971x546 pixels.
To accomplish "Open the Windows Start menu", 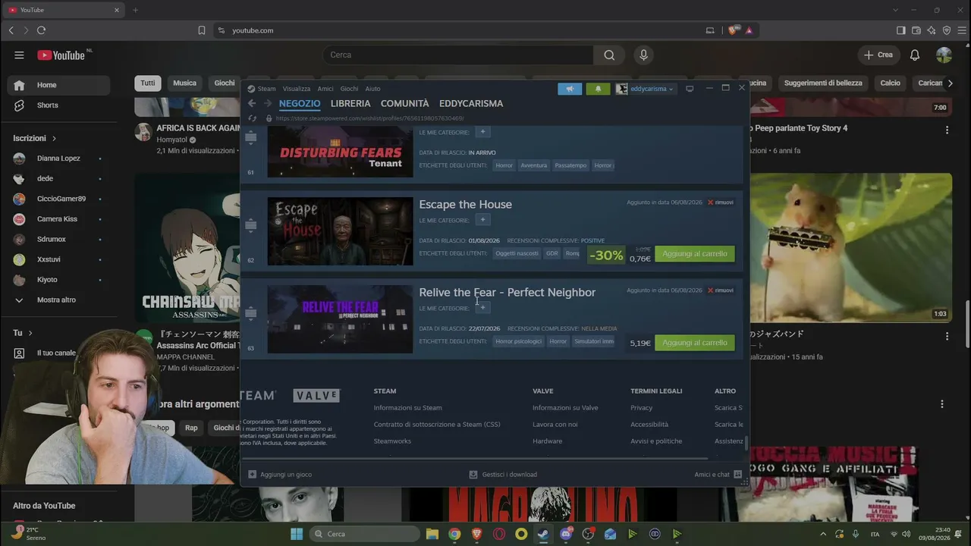I will pos(297,534).
